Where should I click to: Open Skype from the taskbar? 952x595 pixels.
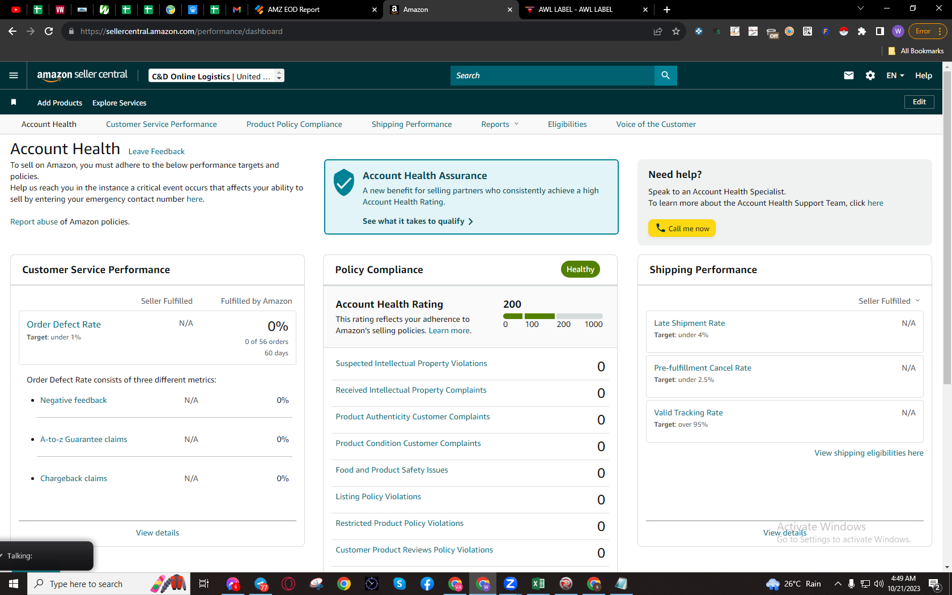pyautogui.click(x=399, y=584)
